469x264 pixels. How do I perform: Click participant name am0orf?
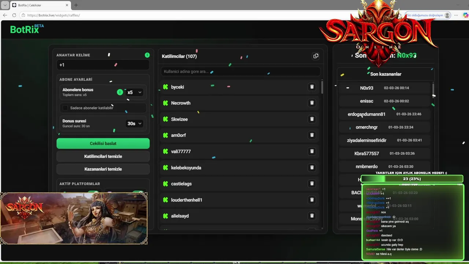tap(178, 135)
